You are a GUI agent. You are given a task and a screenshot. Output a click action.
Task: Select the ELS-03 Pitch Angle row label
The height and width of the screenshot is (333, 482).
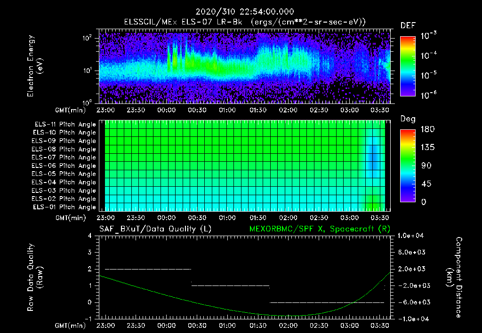[64, 190]
